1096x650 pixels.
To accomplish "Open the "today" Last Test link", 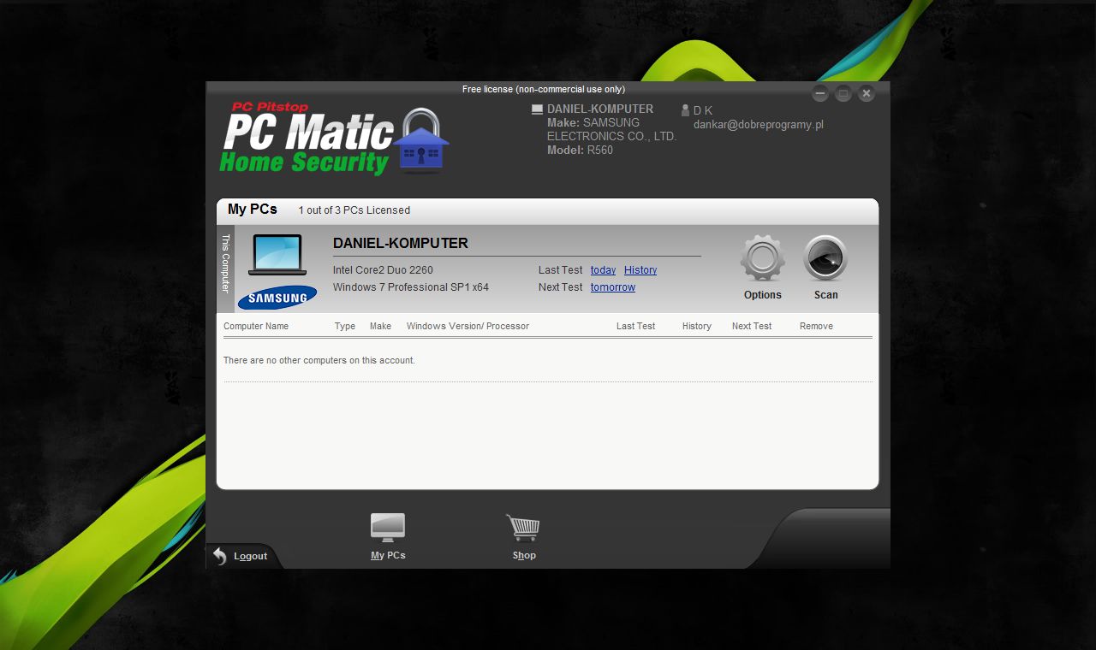I will pos(602,269).
